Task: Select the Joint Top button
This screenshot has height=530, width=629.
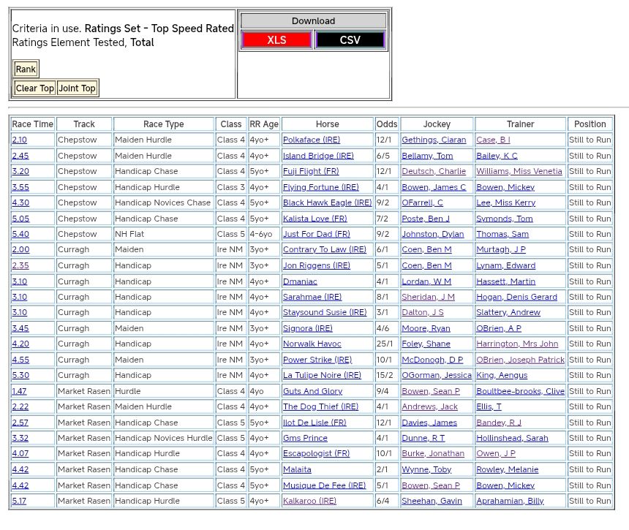Action: (77, 88)
